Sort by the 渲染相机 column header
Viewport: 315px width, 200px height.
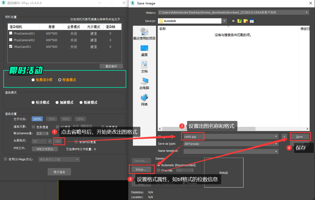click(24, 27)
